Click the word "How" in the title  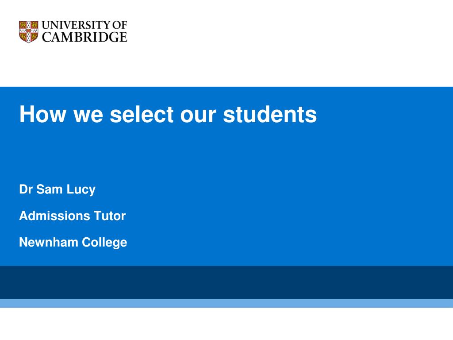point(43,114)
